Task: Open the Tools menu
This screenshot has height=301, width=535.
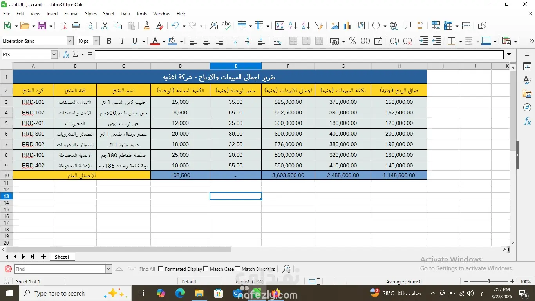Action: tap(141, 14)
